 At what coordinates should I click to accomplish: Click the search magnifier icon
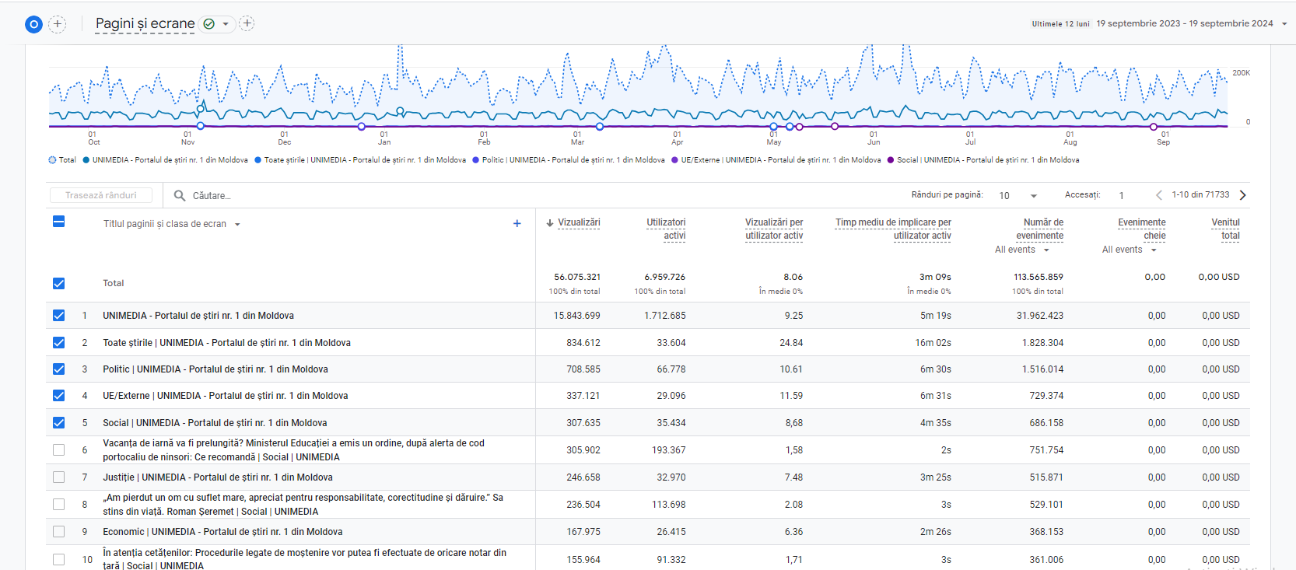click(180, 195)
